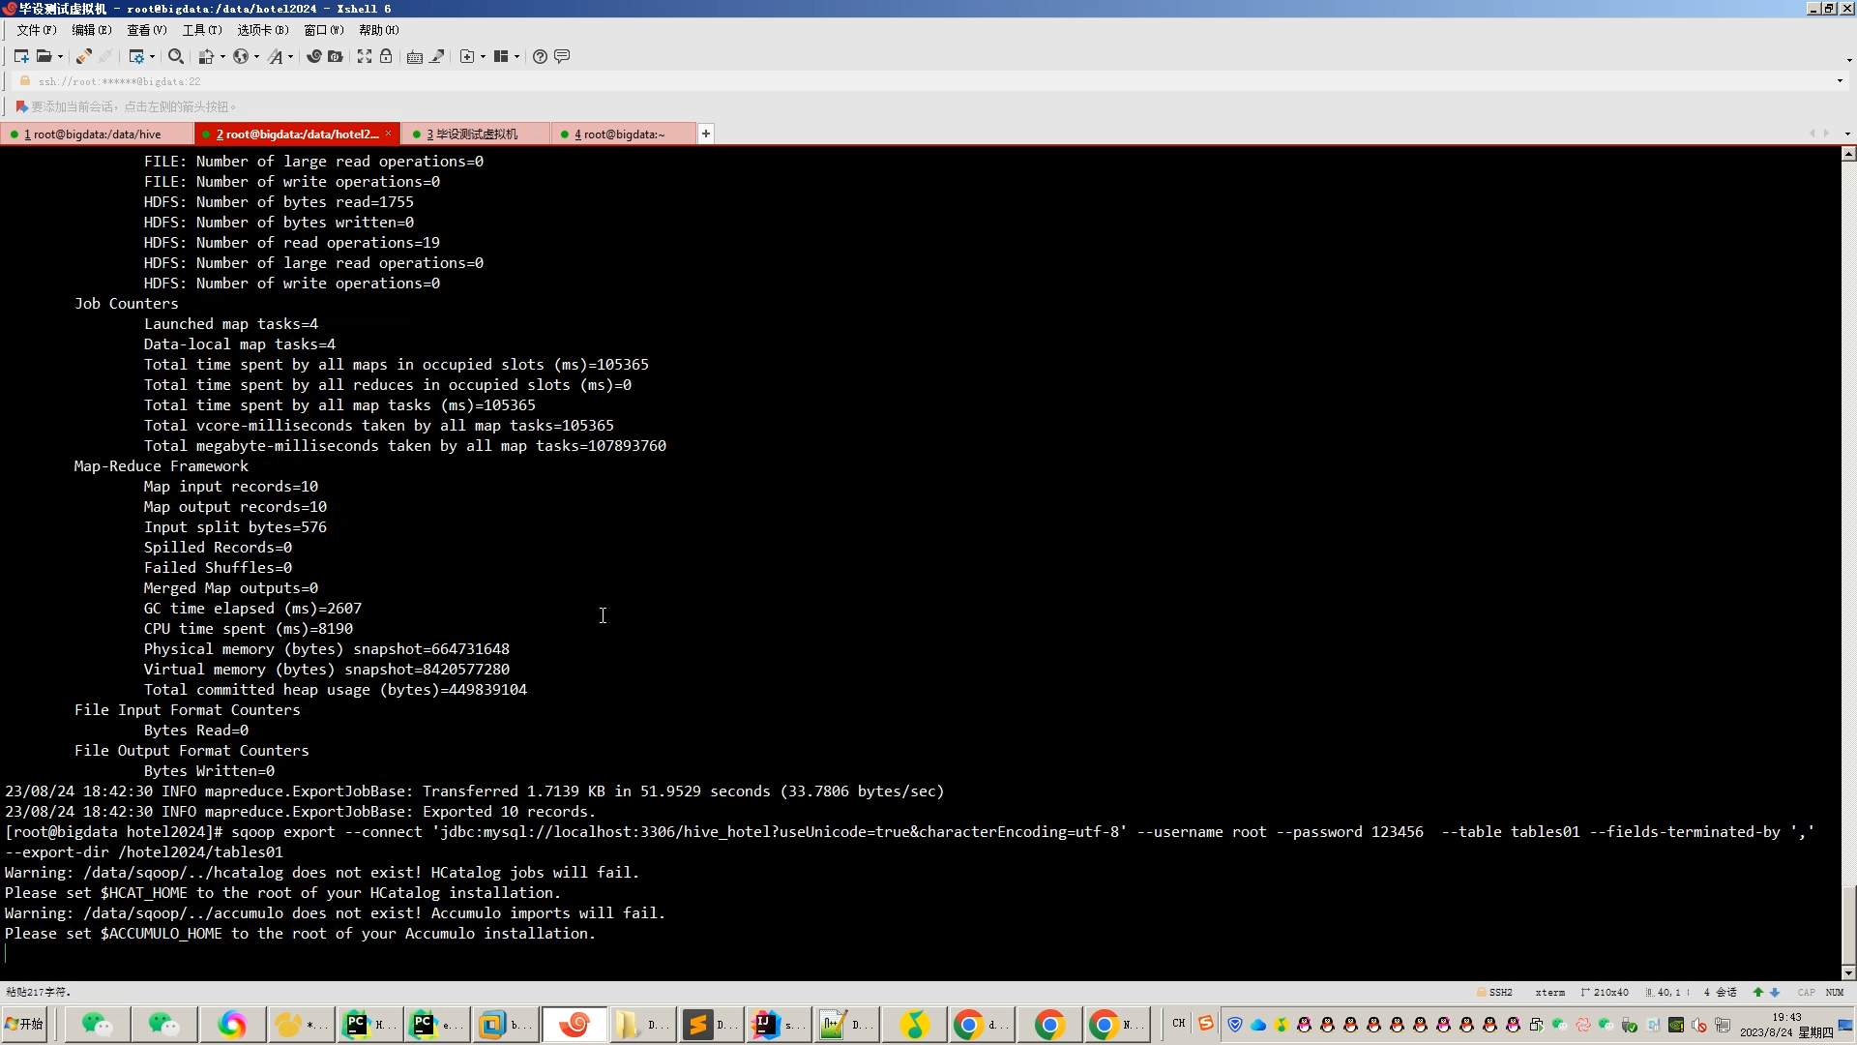1857x1045 pixels.
Task: Click the add current session bookmark arrow
Action: click(21, 106)
